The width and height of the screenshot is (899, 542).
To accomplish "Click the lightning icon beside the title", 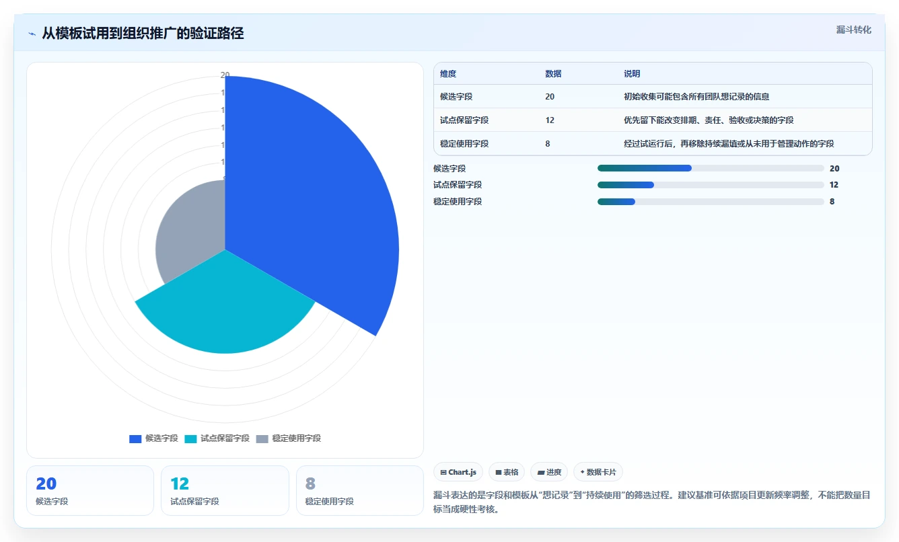I will (x=32, y=34).
